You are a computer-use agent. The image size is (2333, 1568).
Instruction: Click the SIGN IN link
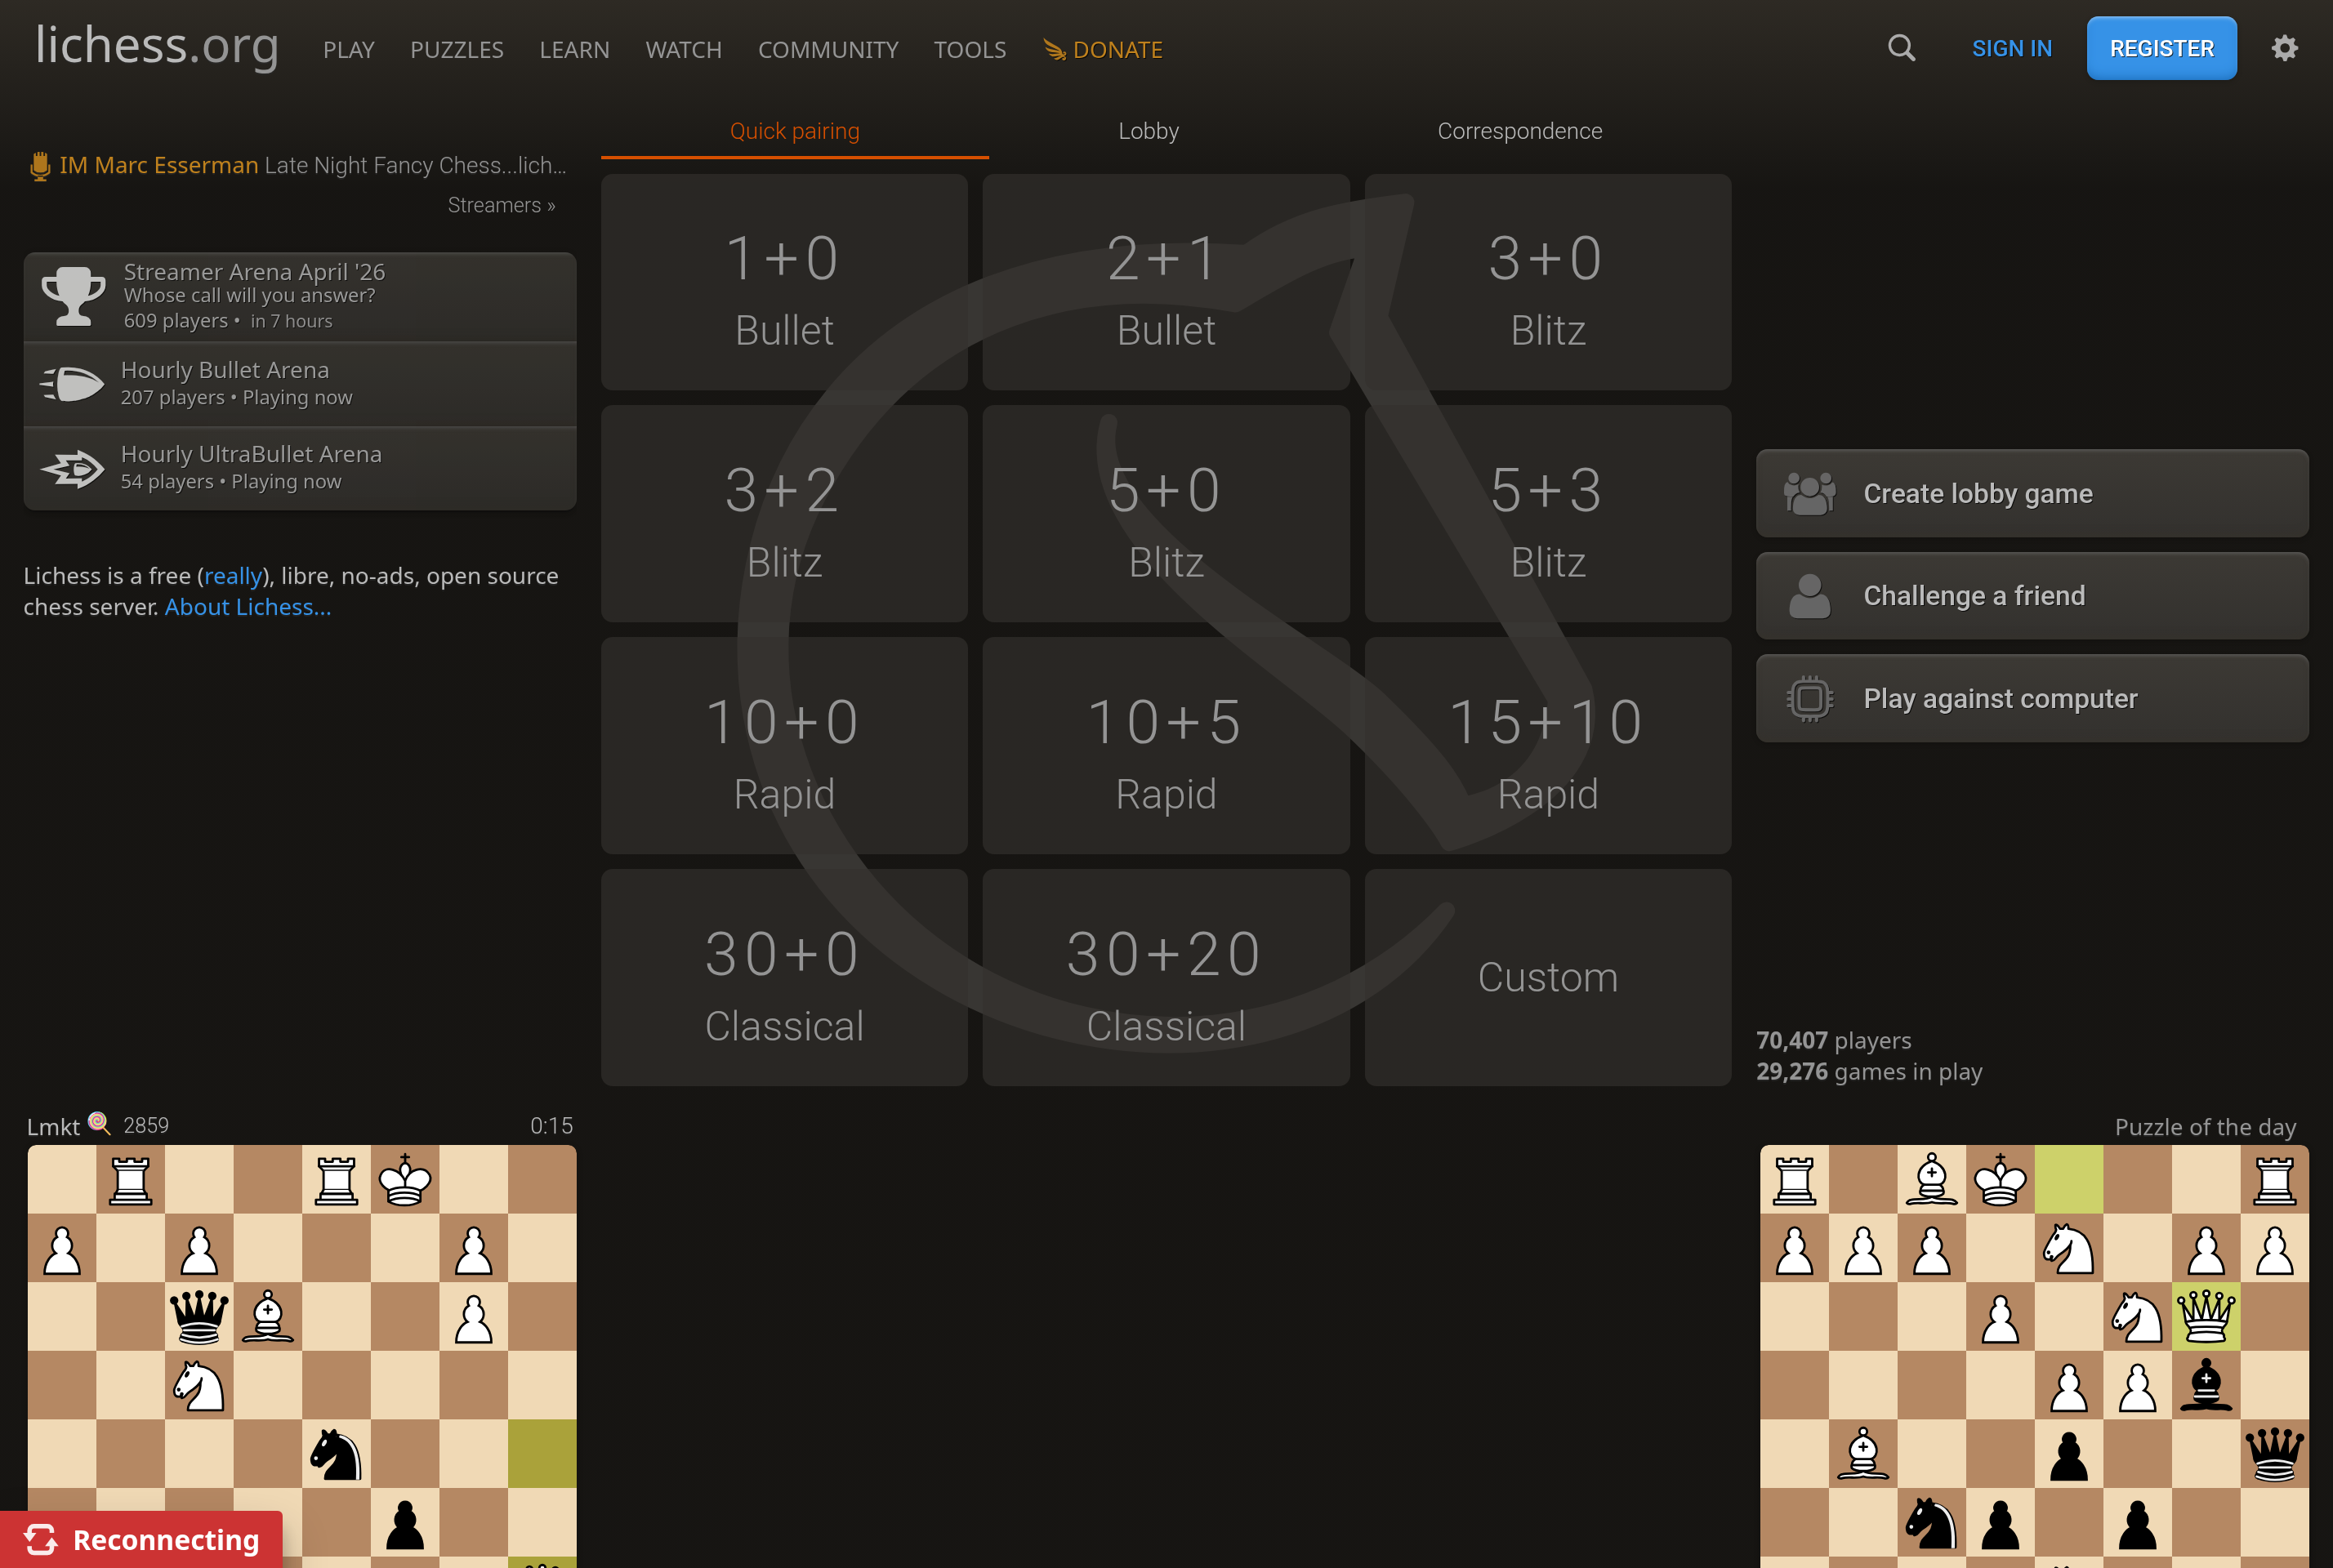pyautogui.click(x=2012, y=47)
